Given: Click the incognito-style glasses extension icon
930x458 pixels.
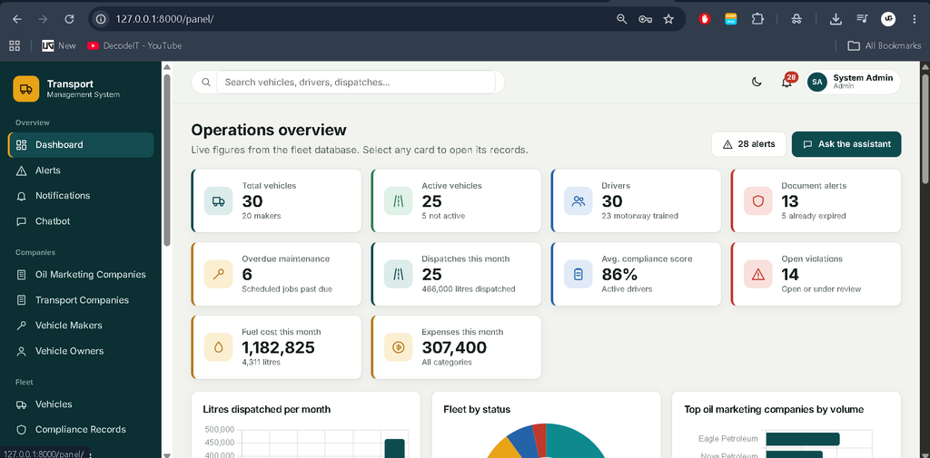Looking at the screenshot, I should 796,19.
